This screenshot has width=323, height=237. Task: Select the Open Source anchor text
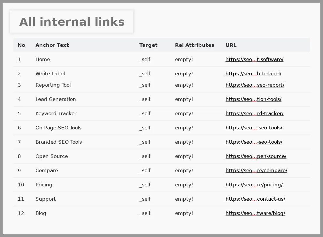(52, 156)
